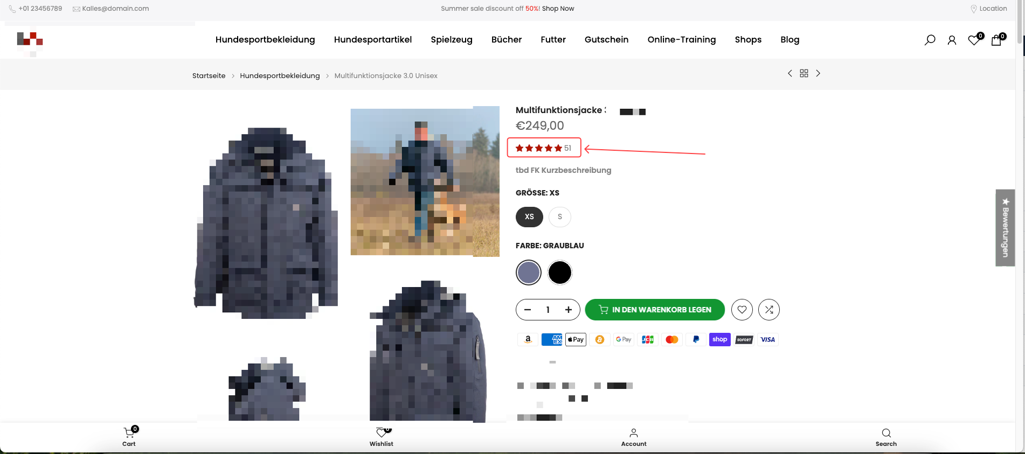Select size XS option
Image resolution: width=1025 pixels, height=454 pixels.
[529, 216]
